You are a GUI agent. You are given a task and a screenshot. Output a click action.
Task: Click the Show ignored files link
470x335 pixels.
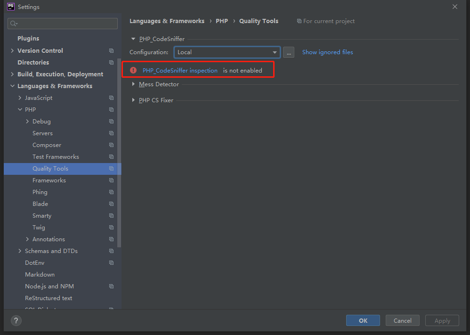point(328,52)
